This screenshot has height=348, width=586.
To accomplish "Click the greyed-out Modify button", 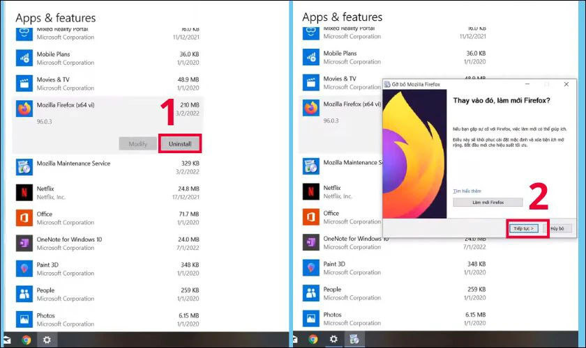I will [x=137, y=143].
